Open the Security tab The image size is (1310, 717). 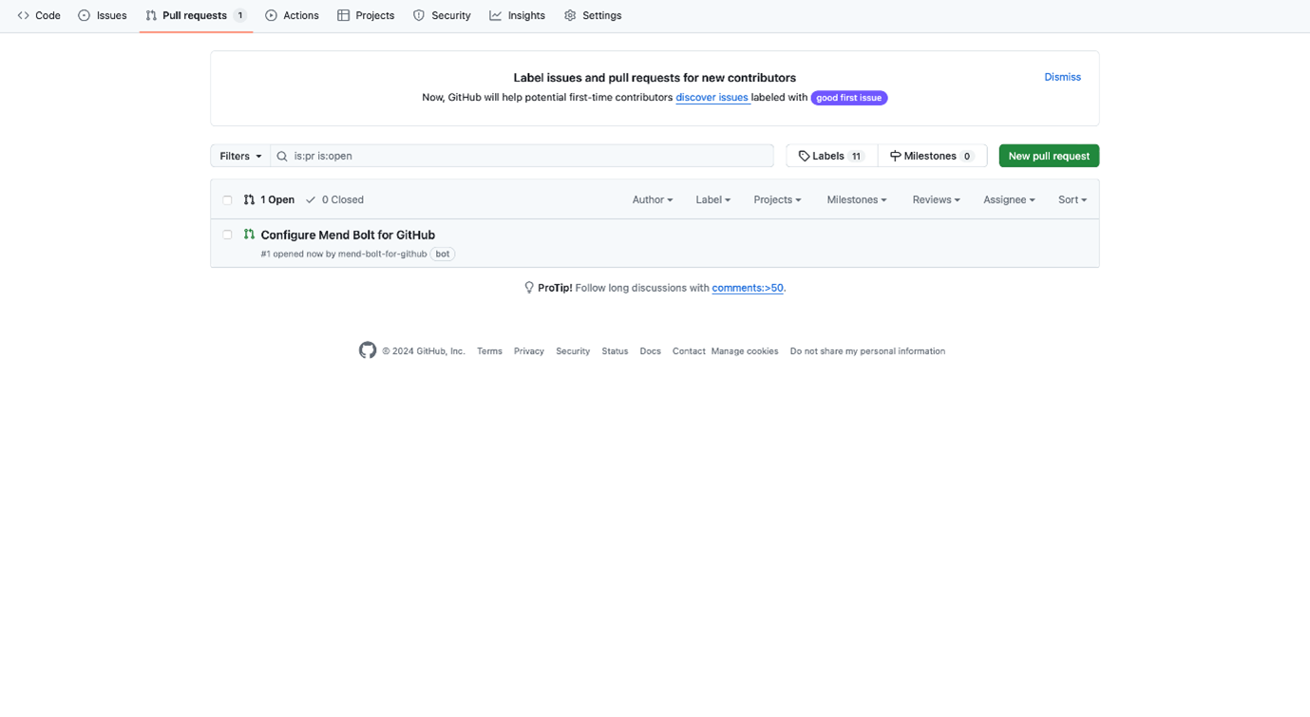(442, 15)
